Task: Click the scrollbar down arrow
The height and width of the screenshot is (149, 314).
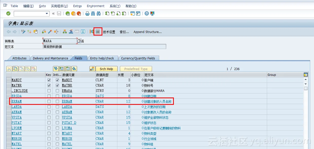Action: pos(306,84)
